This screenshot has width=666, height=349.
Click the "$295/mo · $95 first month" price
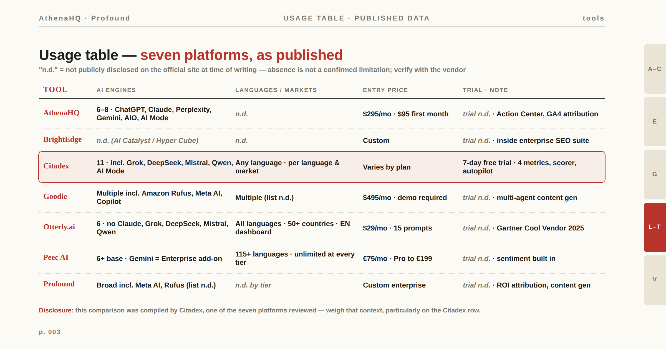pyautogui.click(x=406, y=114)
